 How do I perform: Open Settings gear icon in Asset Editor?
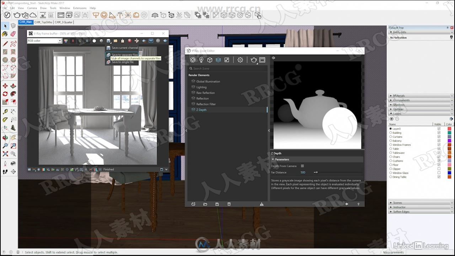tap(240, 60)
